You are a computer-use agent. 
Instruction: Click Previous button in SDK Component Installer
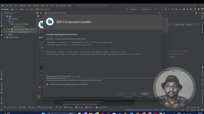(122, 94)
